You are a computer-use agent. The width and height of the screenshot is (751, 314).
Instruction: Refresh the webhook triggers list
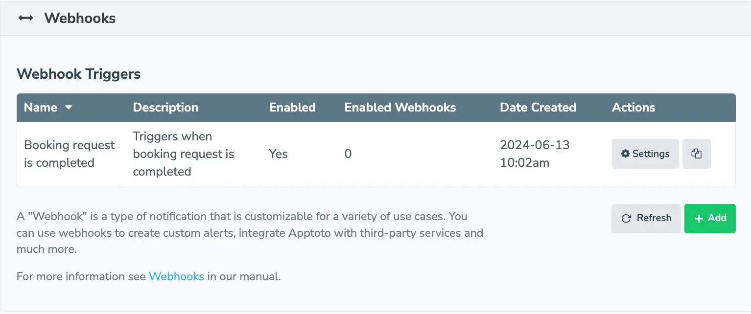646,218
